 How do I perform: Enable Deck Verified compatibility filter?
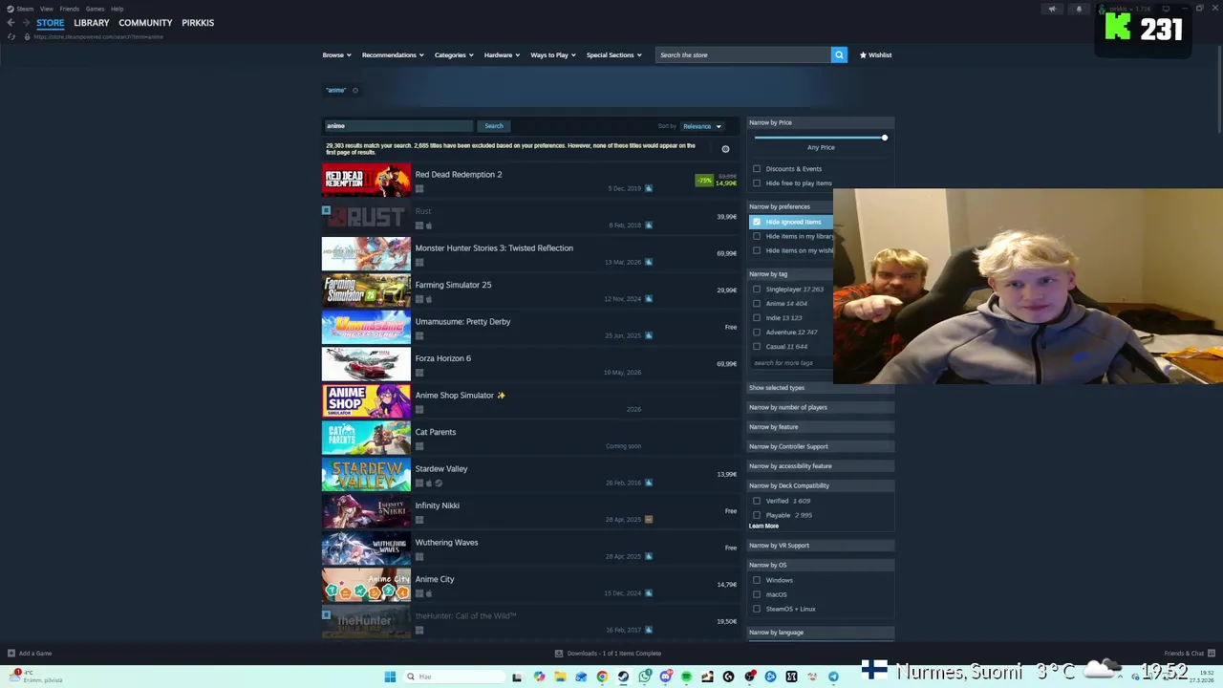point(757,501)
